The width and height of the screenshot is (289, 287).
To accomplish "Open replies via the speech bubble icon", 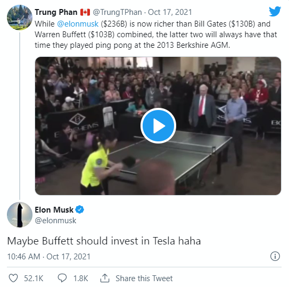I will pos(62,278).
